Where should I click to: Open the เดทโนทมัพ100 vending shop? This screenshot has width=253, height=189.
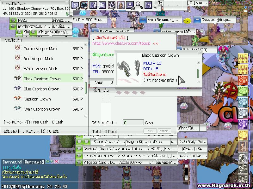31,26
